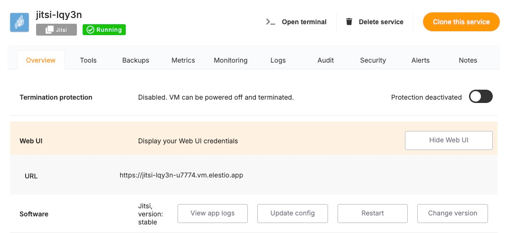Click the 'Disabled. VM can be powered off' text
507x233 pixels.
click(216, 97)
